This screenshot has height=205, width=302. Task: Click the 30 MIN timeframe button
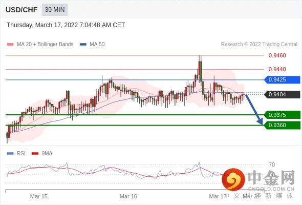click(x=55, y=10)
